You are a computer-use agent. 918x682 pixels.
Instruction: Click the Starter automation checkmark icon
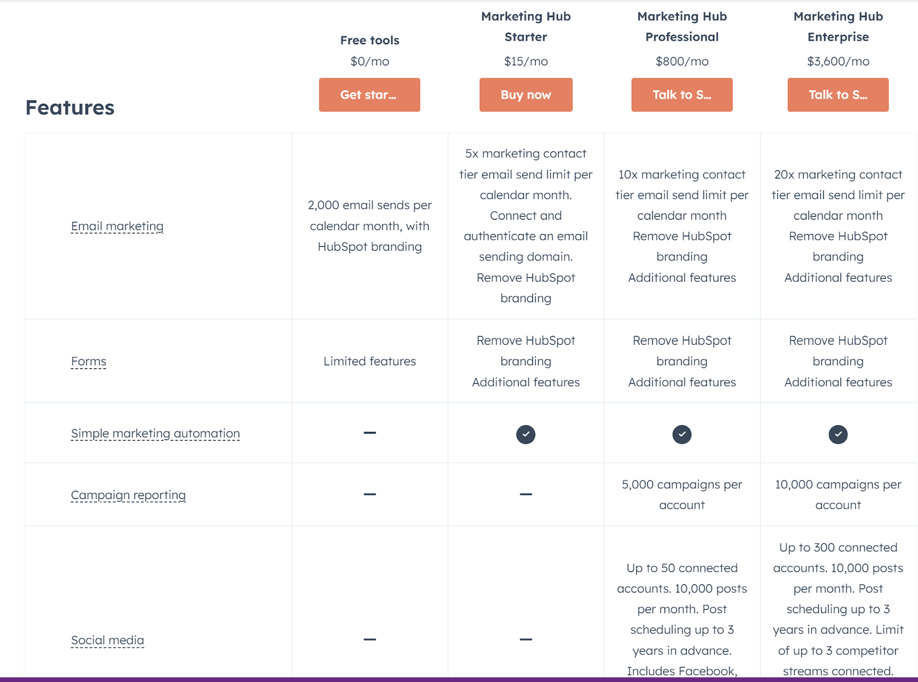click(526, 434)
